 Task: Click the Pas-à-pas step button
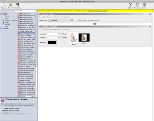[137, 5]
